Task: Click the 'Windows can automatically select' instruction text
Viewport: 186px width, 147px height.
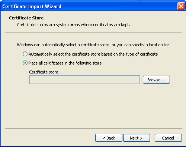Action: click(93, 45)
